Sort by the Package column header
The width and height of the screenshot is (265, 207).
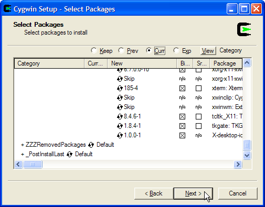pos(226,63)
